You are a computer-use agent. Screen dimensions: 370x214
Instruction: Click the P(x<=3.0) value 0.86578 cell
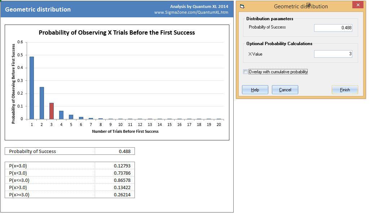pos(115,180)
